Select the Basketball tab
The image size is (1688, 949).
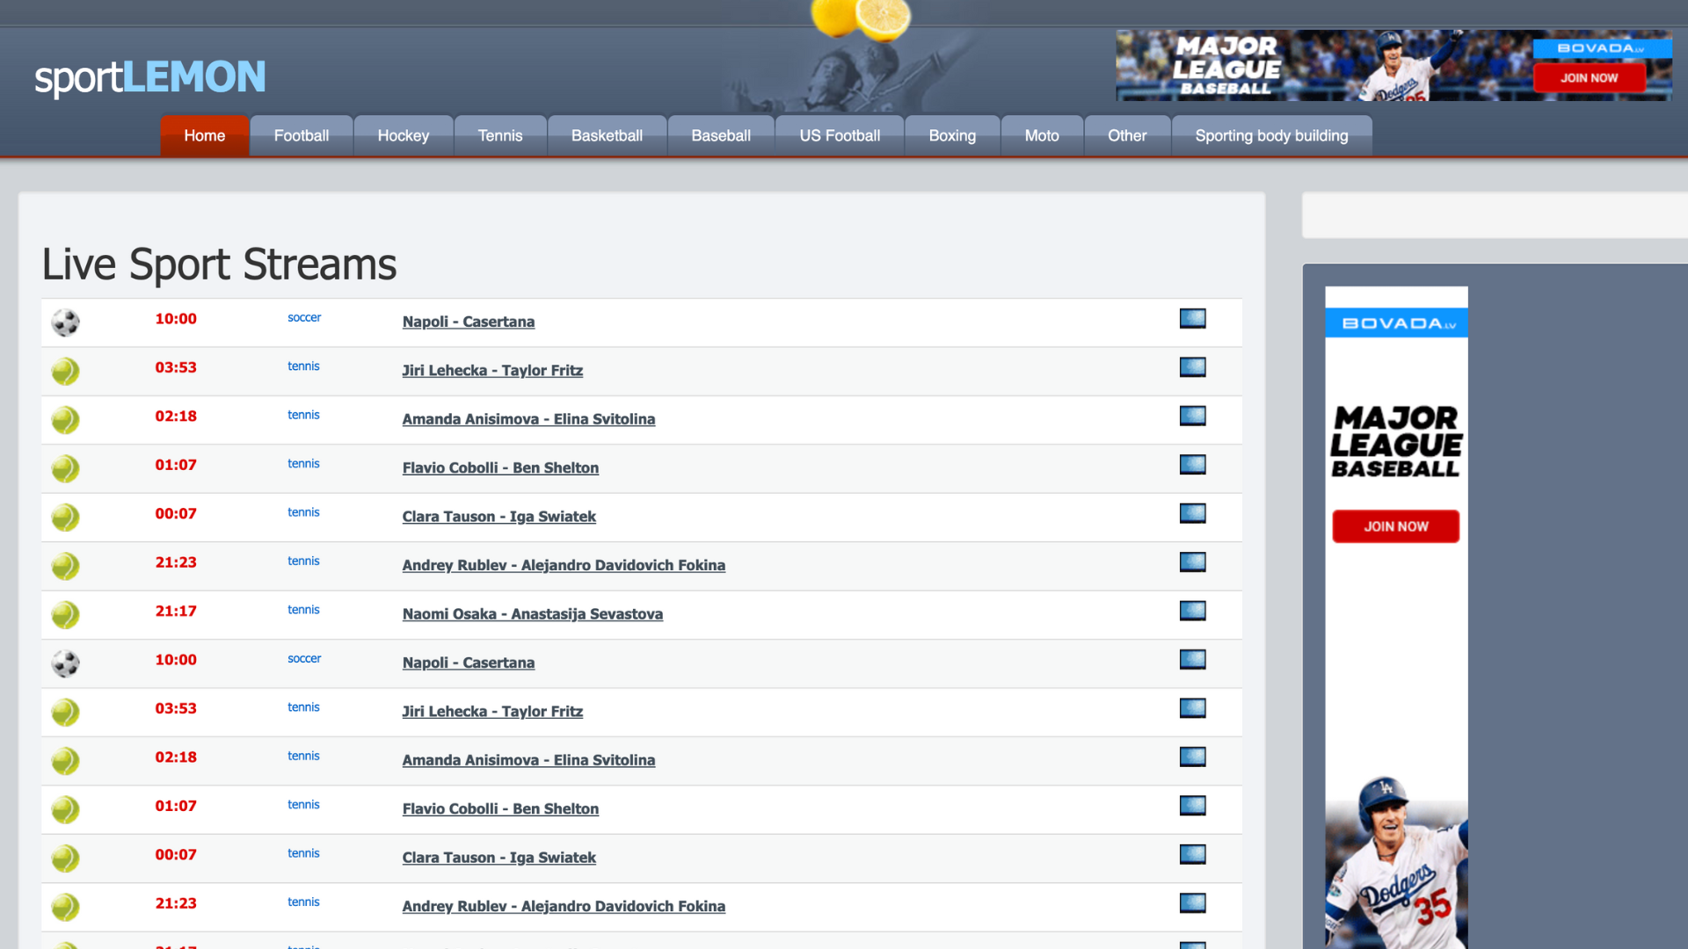click(x=607, y=136)
